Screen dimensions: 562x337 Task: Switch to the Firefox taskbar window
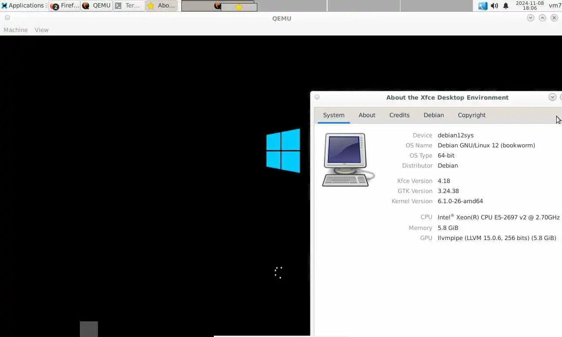click(65, 6)
